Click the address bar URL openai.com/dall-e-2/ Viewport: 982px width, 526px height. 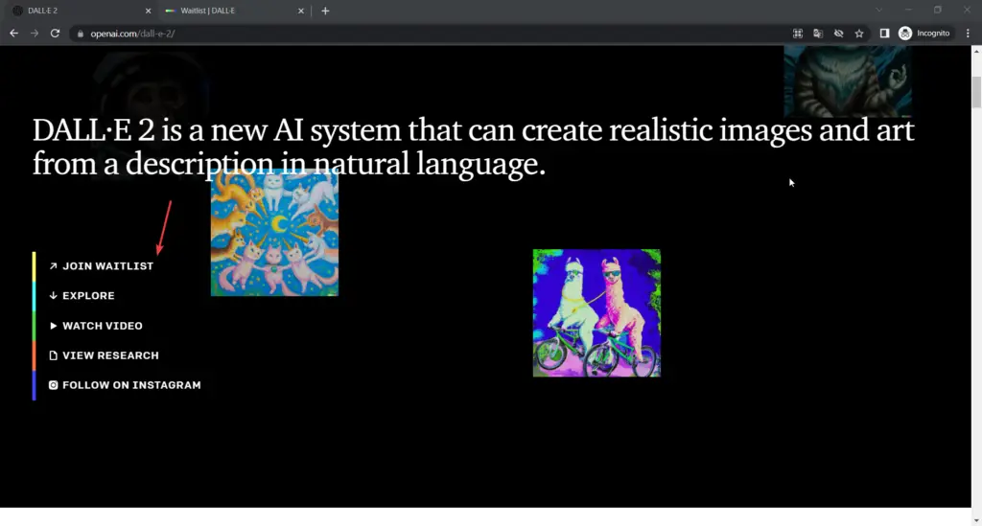pyautogui.click(x=132, y=34)
